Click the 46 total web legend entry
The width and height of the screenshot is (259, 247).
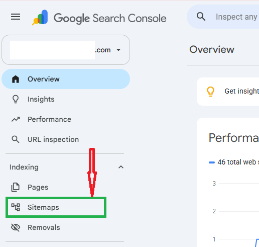tap(234, 162)
